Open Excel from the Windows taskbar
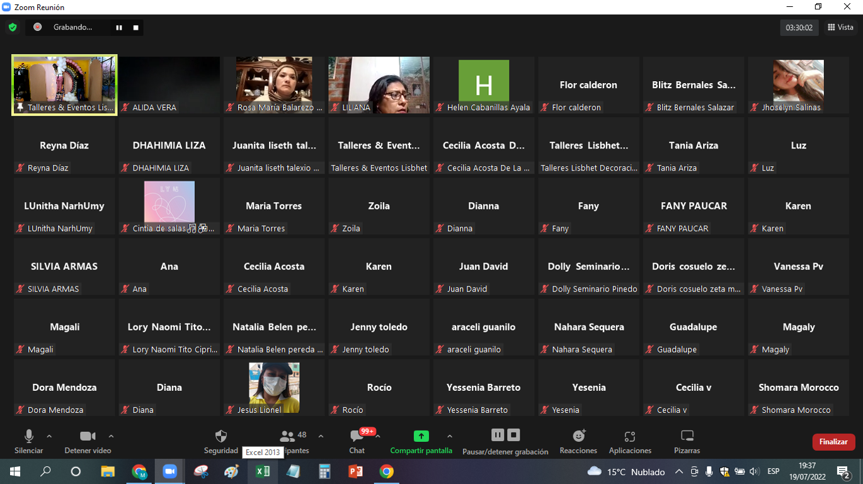This screenshot has width=863, height=484. 263,471
